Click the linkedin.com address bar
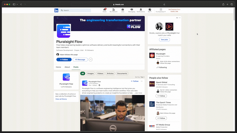The height and width of the screenshot is (133, 237). pyautogui.click(x=118, y=4)
